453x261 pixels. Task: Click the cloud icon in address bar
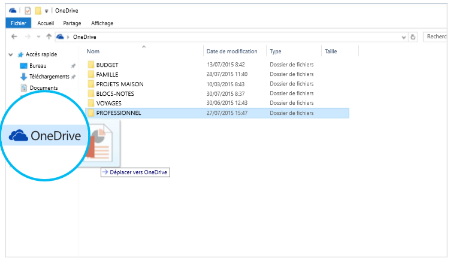coord(60,37)
